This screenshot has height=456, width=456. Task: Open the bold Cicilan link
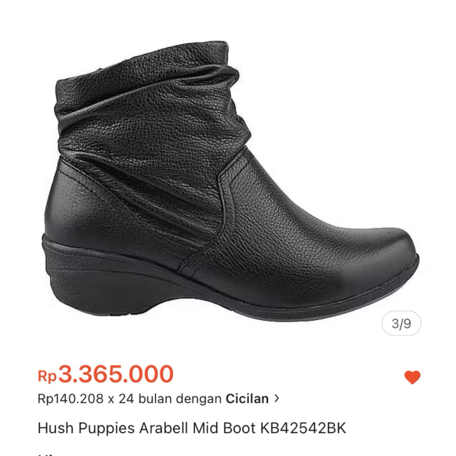tap(247, 399)
